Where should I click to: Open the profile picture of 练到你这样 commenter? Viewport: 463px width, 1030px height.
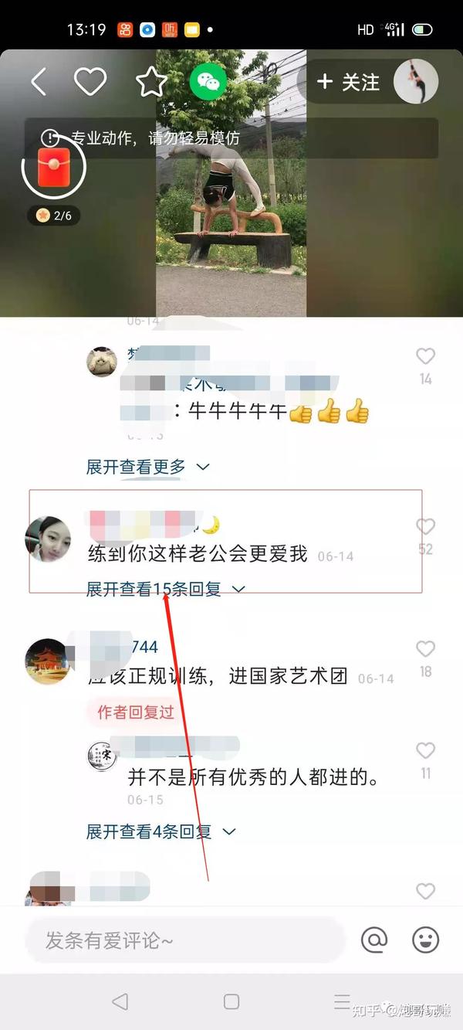[x=48, y=539]
